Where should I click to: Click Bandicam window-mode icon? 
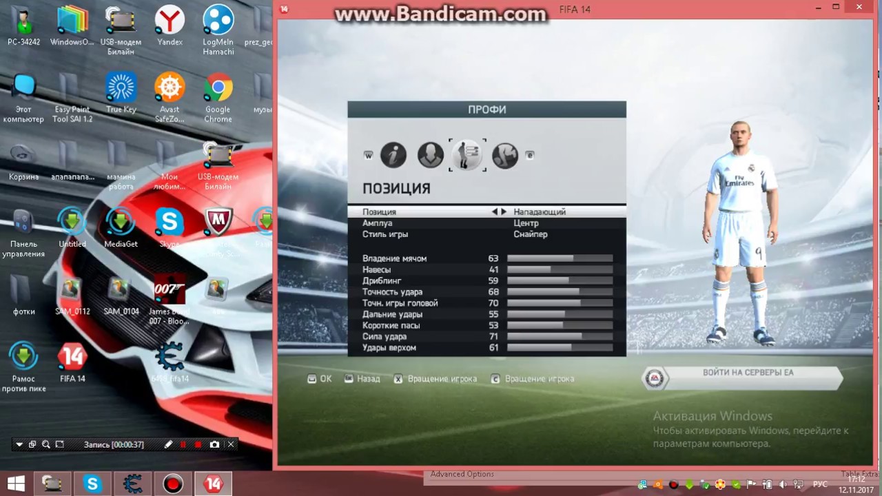32,444
